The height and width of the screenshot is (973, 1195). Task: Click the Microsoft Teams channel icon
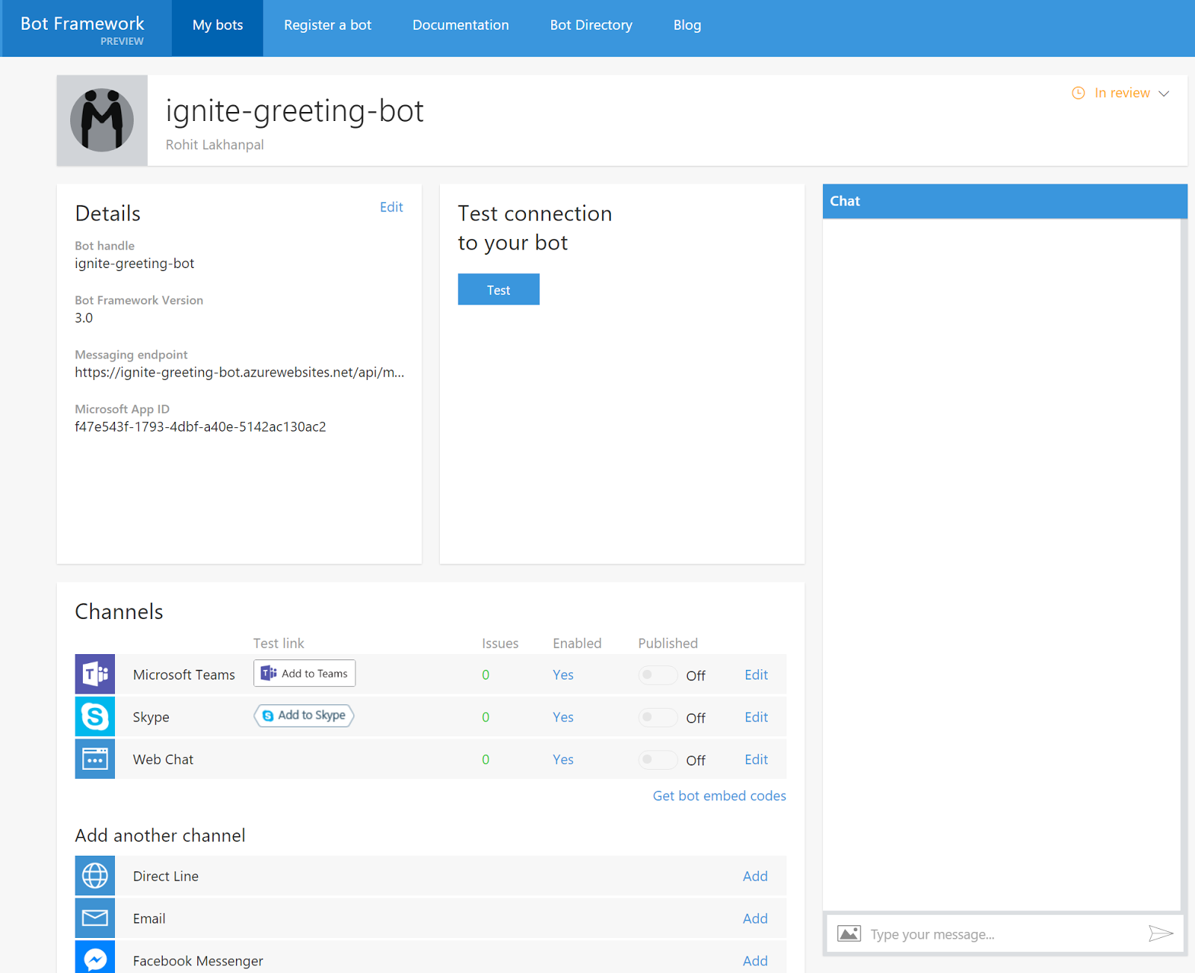pos(94,674)
